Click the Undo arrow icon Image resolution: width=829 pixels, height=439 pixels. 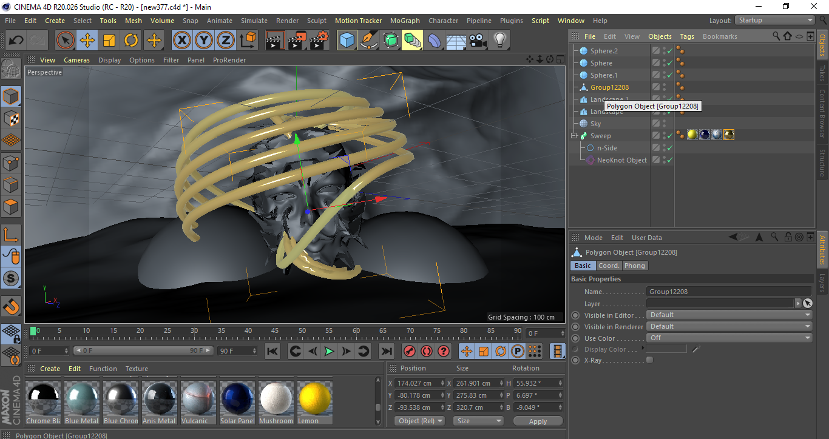(x=16, y=41)
